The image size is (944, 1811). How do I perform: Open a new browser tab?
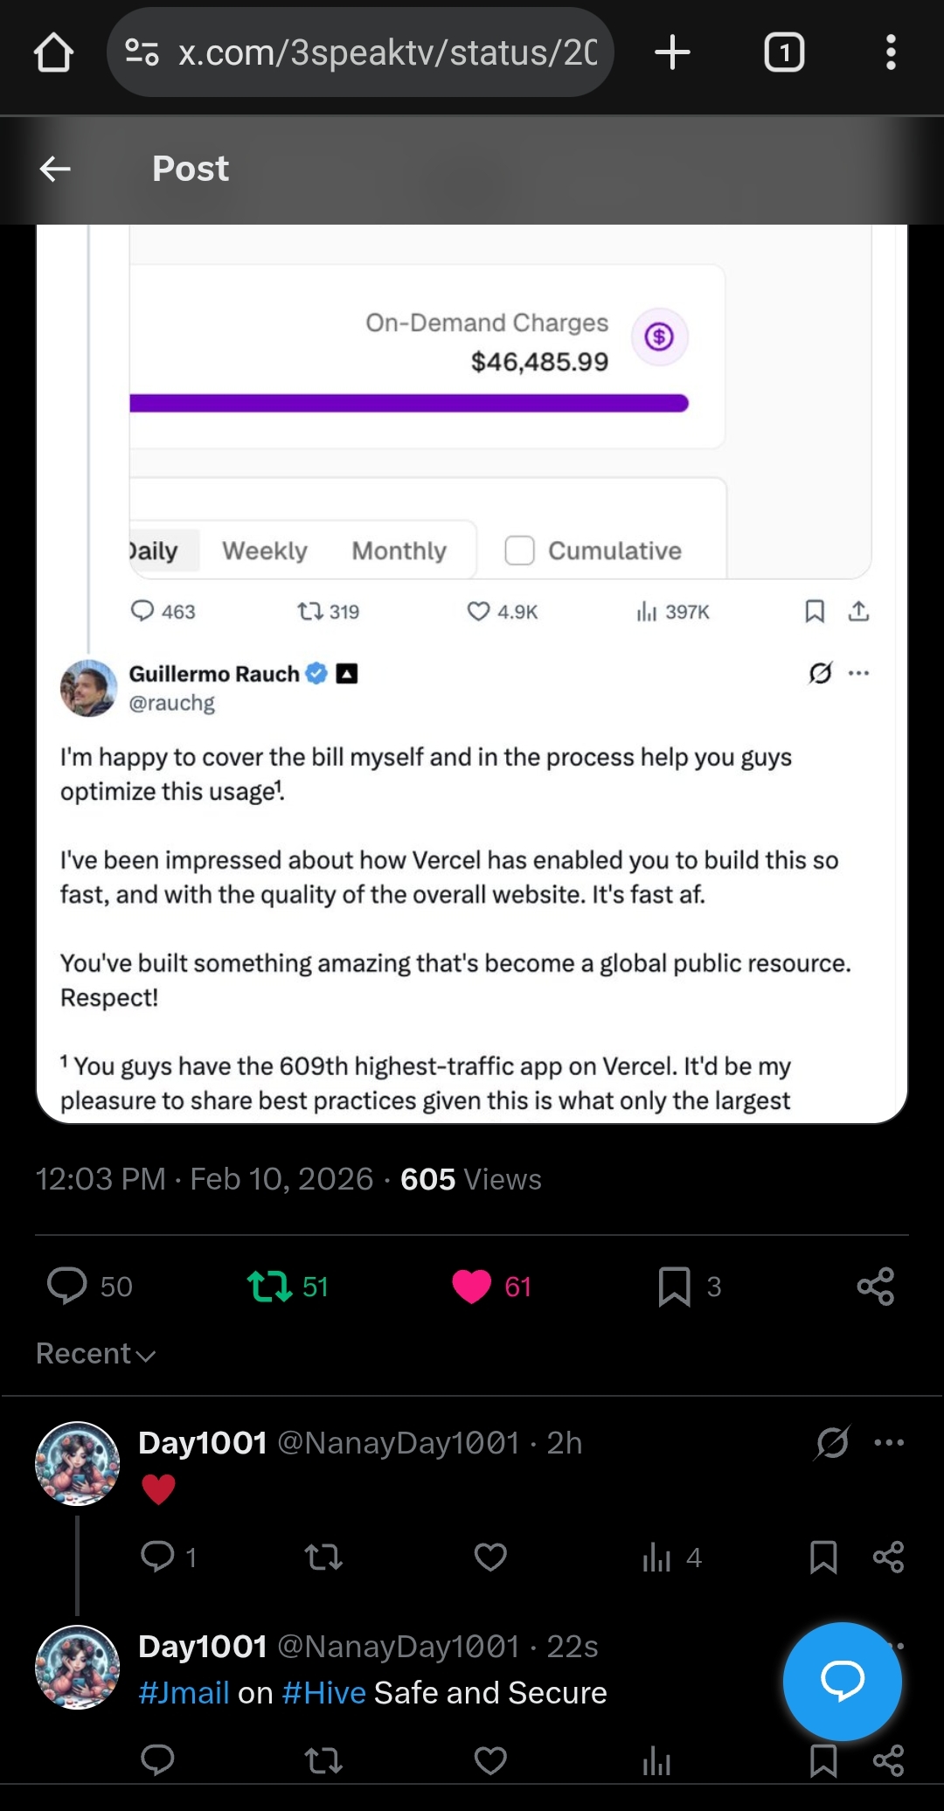[x=672, y=52]
